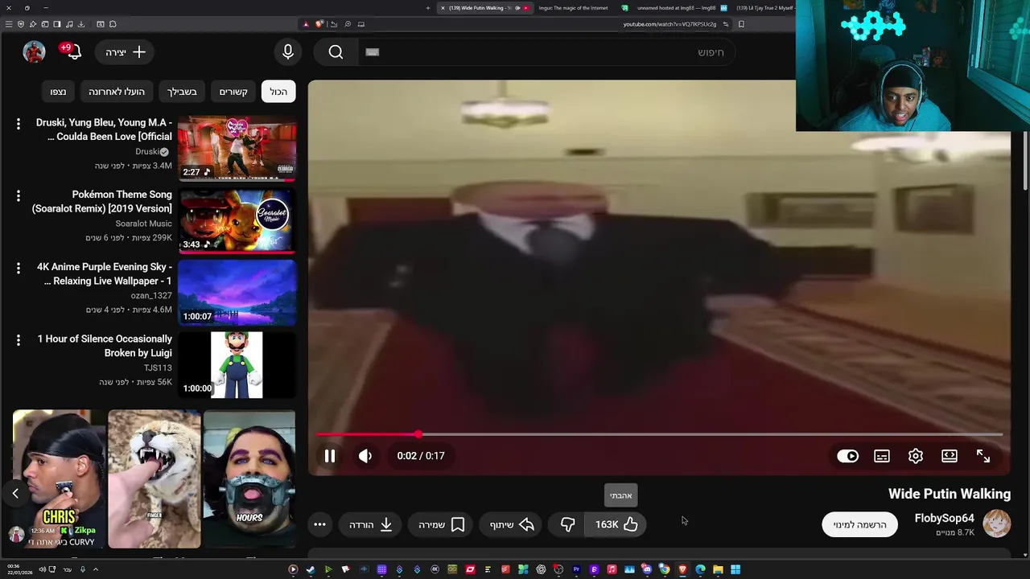Subscribe to FlobySop64 via הרשמה למינוי
1030x579 pixels.
coord(859,524)
